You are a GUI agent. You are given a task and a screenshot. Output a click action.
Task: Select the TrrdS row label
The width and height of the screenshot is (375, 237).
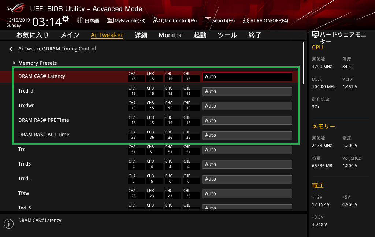(x=25, y=164)
